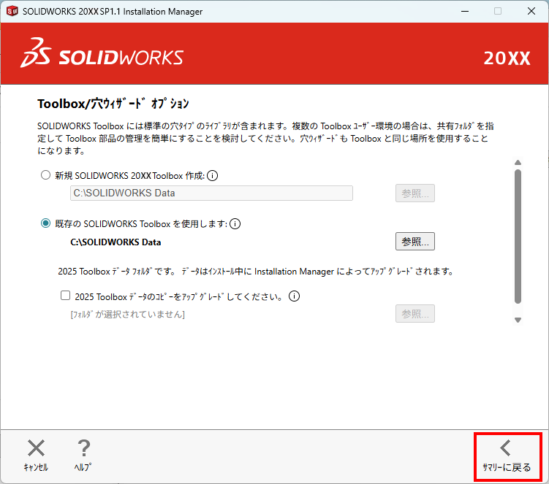Go back to summary (サマリーに戻る)
The width and height of the screenshot is (549, 484).
pos(507,457)
